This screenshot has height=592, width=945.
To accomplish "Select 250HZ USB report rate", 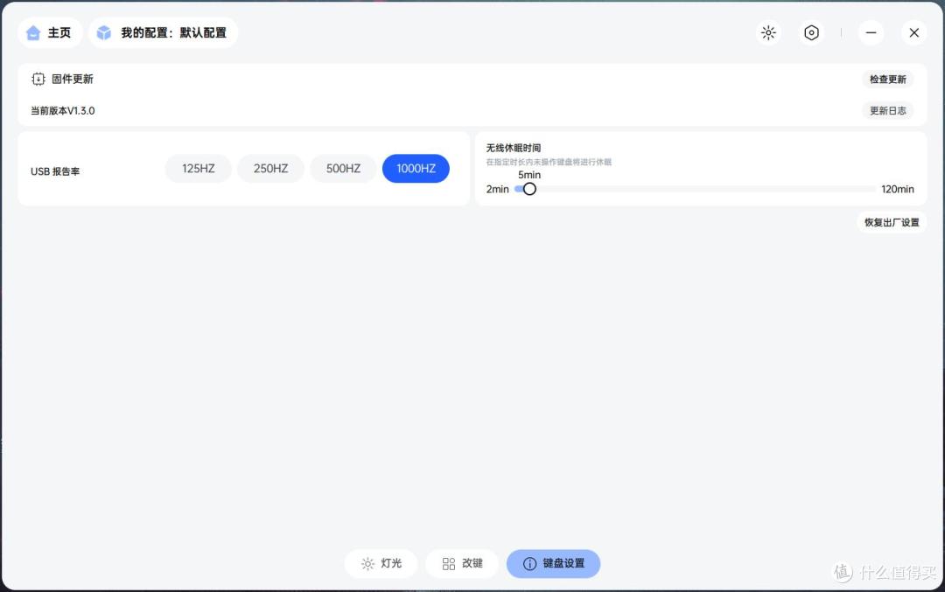I will coord(270,169).
